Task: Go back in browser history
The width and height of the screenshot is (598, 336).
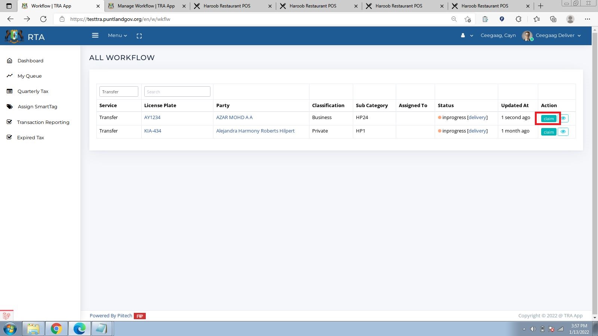Action: (10, 19)
